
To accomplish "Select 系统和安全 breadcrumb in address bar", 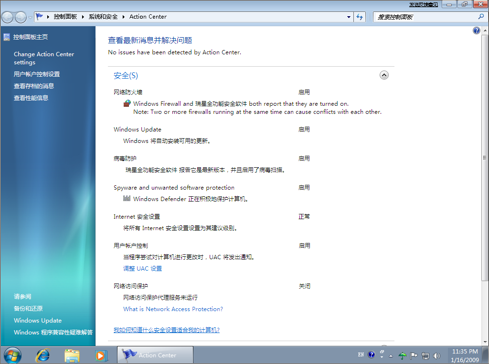I will [x=103, y=17].
